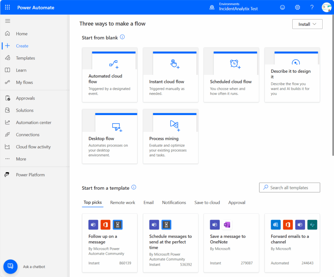Click the Process mining icon
Screen dimensions: 334x277
click(175, 126)
